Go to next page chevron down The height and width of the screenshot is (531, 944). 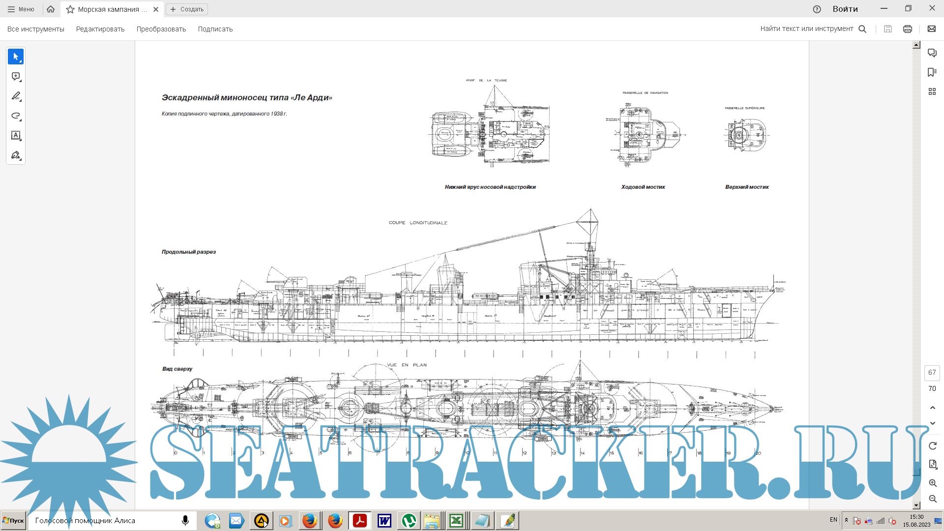[x=932, y=423]
